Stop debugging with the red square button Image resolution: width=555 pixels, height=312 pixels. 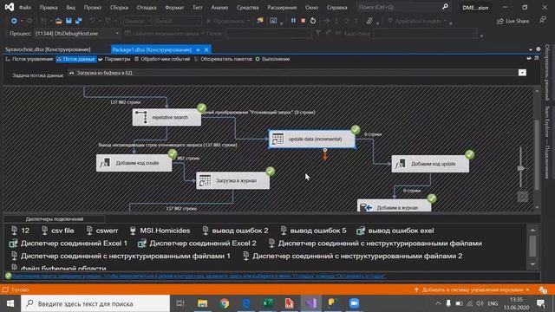coord(303,21)
